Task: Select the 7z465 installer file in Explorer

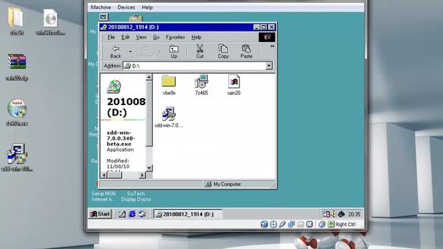Action: (x=201, y=85)
